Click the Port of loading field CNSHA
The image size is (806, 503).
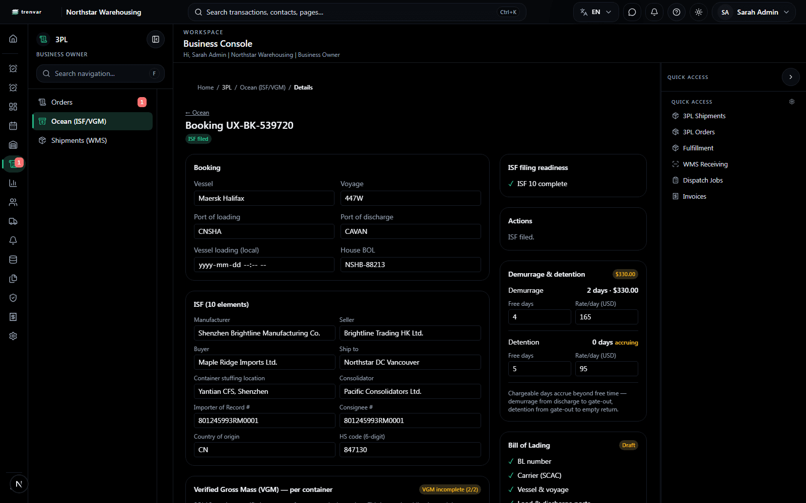264,231
